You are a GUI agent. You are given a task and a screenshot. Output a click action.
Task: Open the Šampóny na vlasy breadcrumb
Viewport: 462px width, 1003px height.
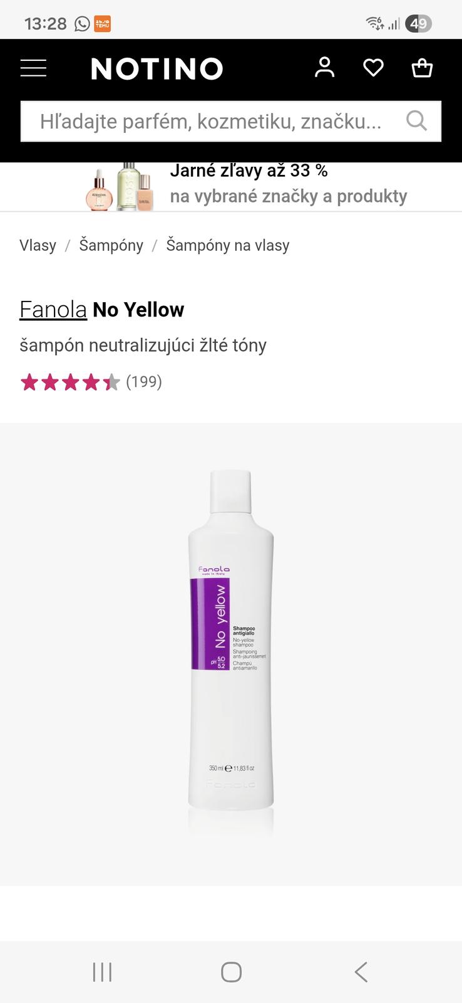tap(228, 245)
